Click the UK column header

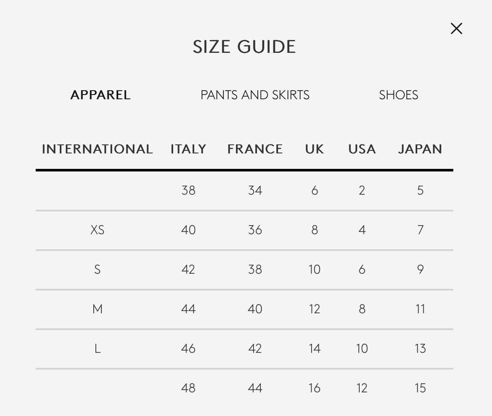click(315, 149)
